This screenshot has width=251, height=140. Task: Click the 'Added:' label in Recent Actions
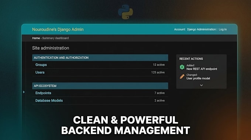190,65
